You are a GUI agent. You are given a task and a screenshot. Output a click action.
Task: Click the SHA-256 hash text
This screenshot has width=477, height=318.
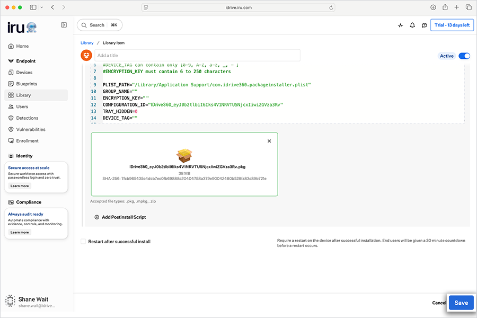(x=184, y=179)
